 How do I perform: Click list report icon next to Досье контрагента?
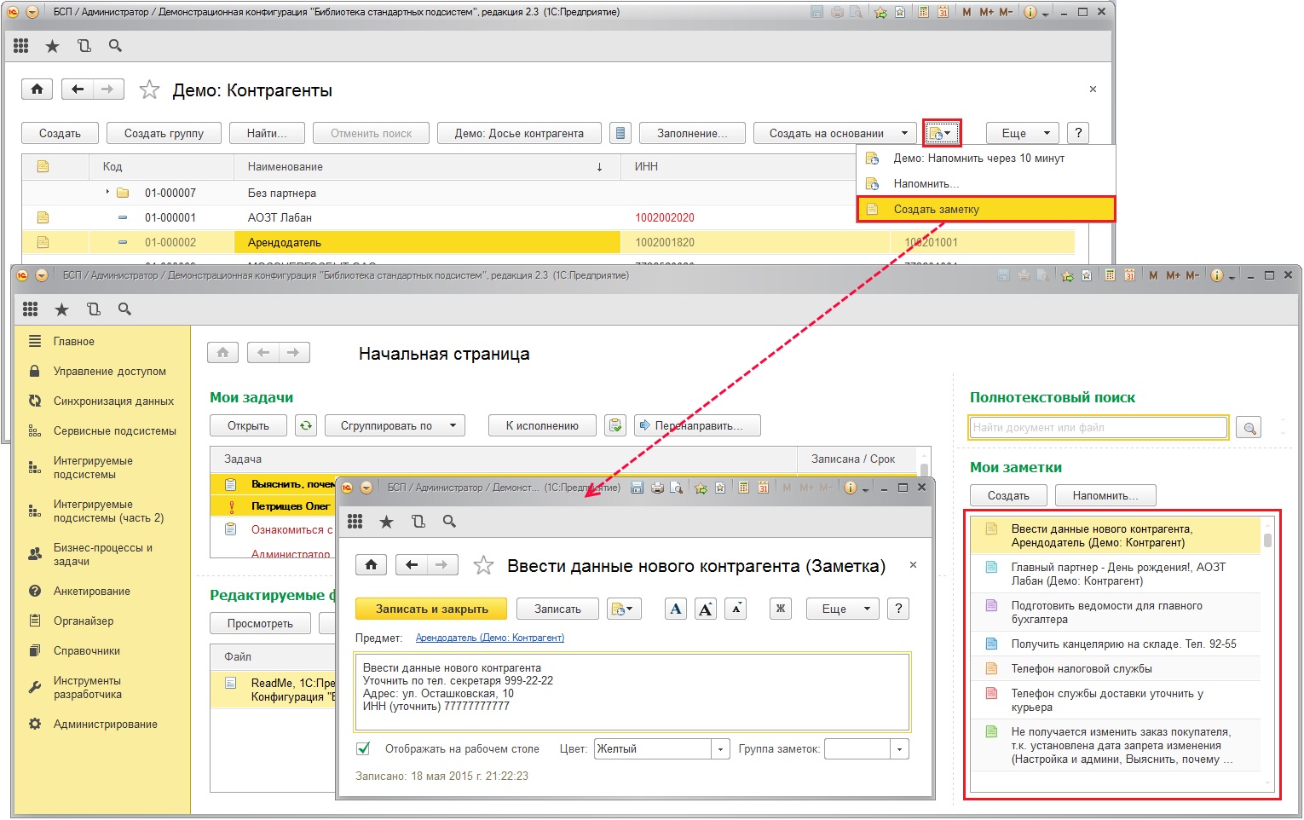click(620, 133)
